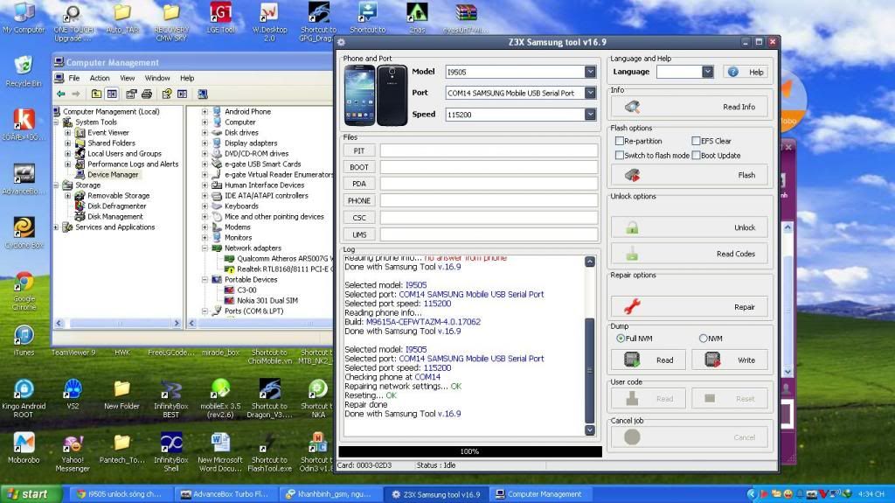Expand the Modems device node

click(x=205, y=227)
